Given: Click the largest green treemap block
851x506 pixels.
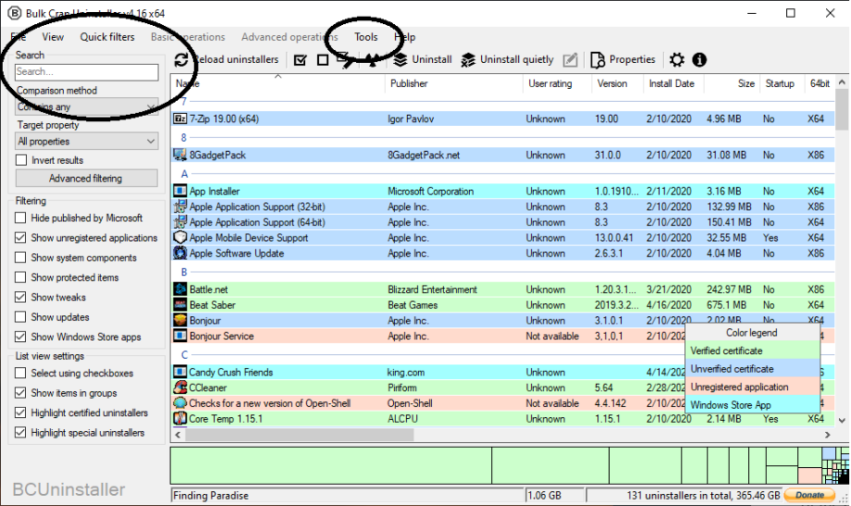Looking at the screenshot, I should coord(331,465).
